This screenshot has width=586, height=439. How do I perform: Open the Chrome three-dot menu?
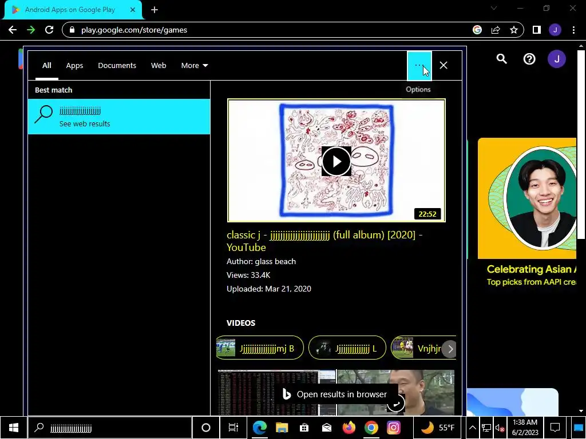point(573,30)
